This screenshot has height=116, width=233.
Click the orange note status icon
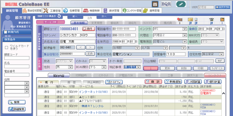(x=222, y=20)
